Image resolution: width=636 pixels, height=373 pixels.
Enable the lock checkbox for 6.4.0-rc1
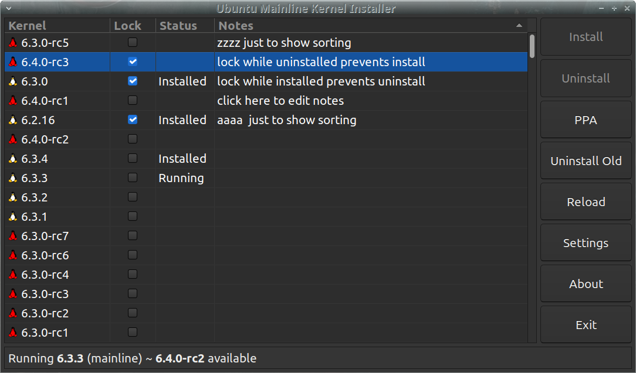tap(133, 100)
